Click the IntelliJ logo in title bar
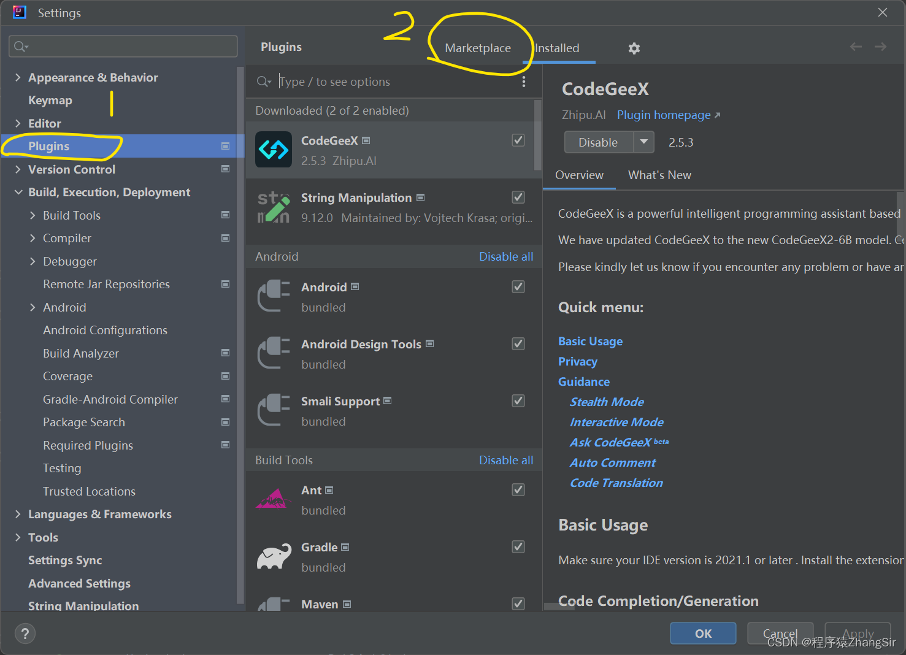The width and height of the screenshot is (906, 655). 20,12
